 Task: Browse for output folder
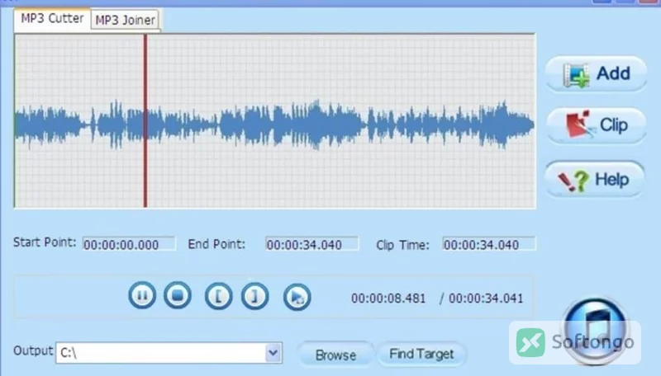pos(335,355)
